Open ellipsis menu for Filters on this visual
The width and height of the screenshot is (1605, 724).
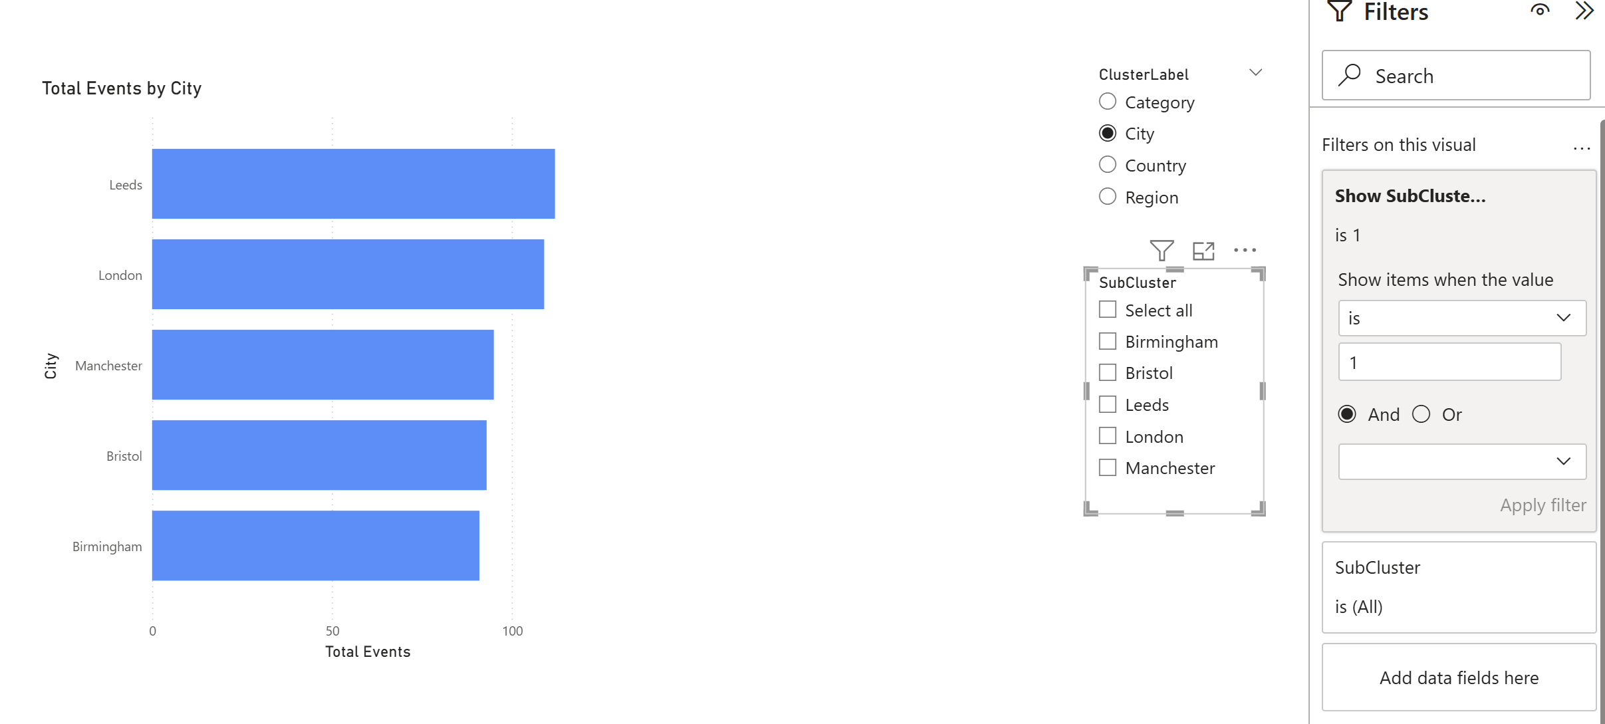coord(1582,148)
